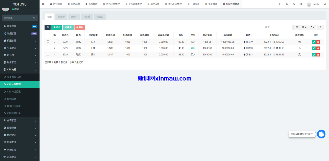Expand 交易管理 in the sidebar
Viewport: 329px width, 161px height.
pos(20,157)
